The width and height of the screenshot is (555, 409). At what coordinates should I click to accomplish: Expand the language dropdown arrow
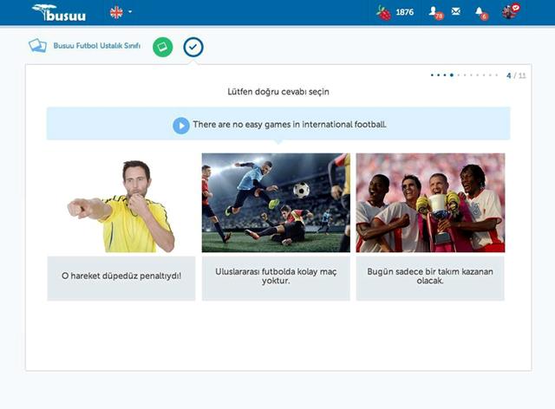(130, 11)
